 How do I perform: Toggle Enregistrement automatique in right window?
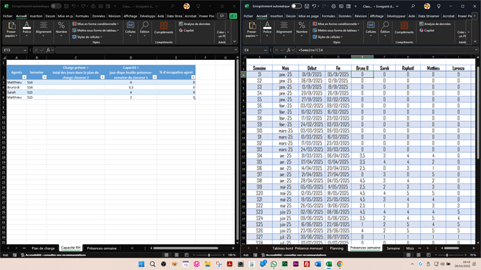(296, 6)
